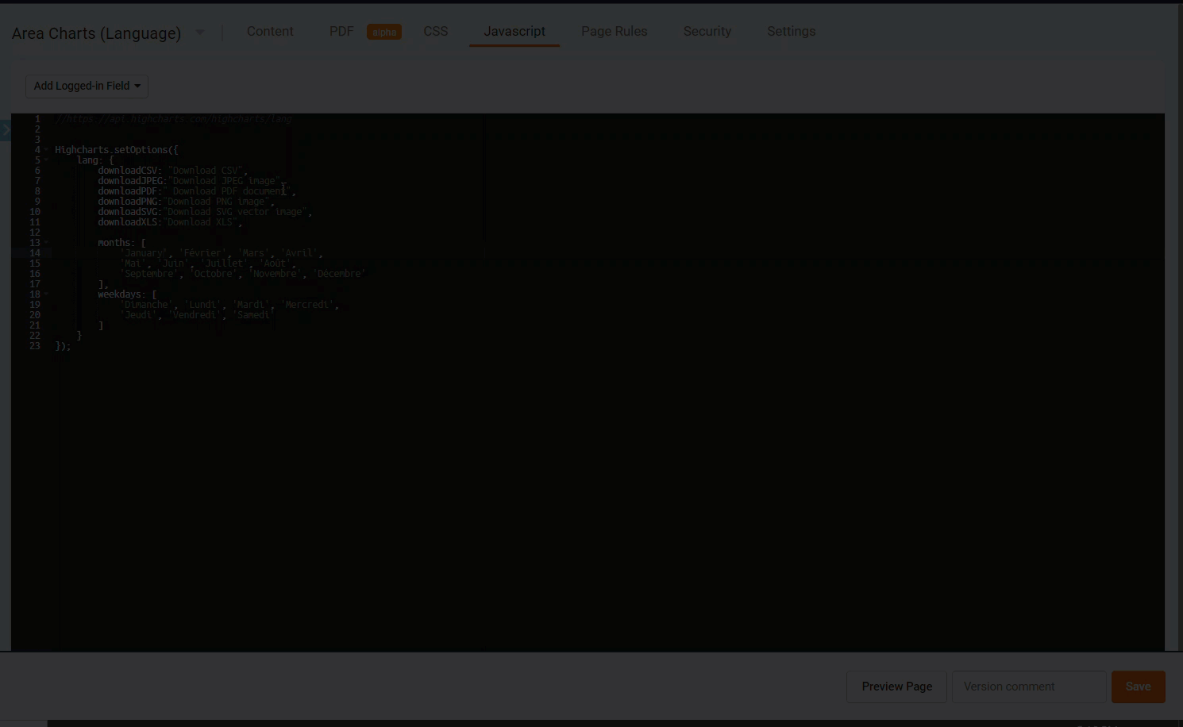Screen dimensions: 1183x727
Task: Click the Save button
Action: 1139,687
